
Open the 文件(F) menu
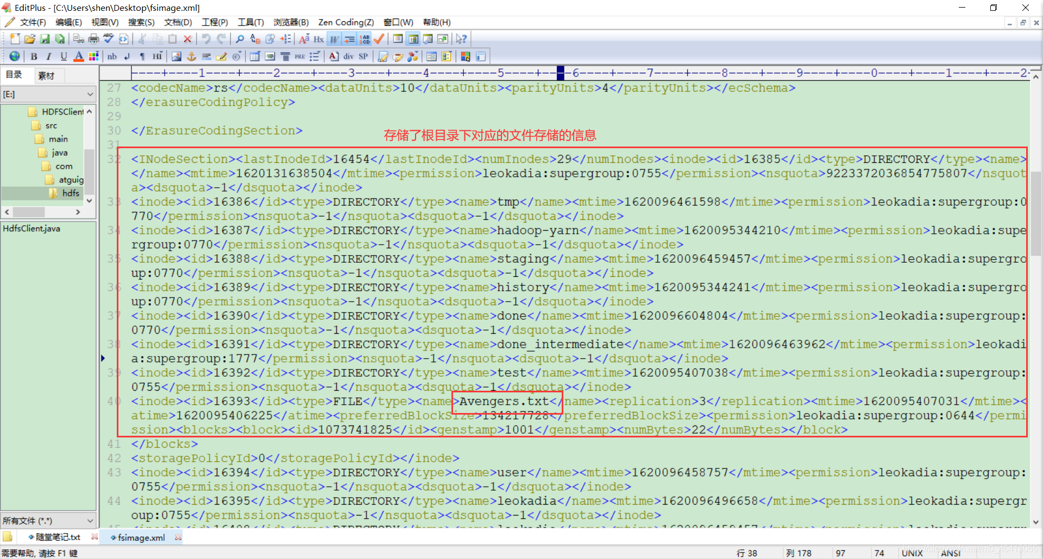coord(33,22)
